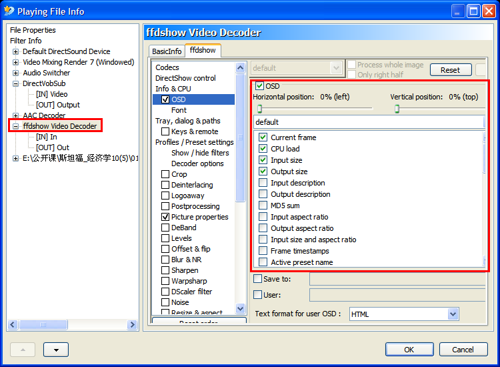The height and width of the screenshot is (367, 500).
Task: Enable Sharpen checkbox
Action: pyautogui.click(x=165, y=270)
